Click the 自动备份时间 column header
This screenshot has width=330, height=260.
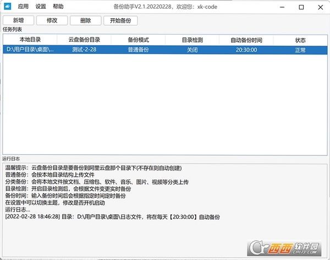click(246, 40)
